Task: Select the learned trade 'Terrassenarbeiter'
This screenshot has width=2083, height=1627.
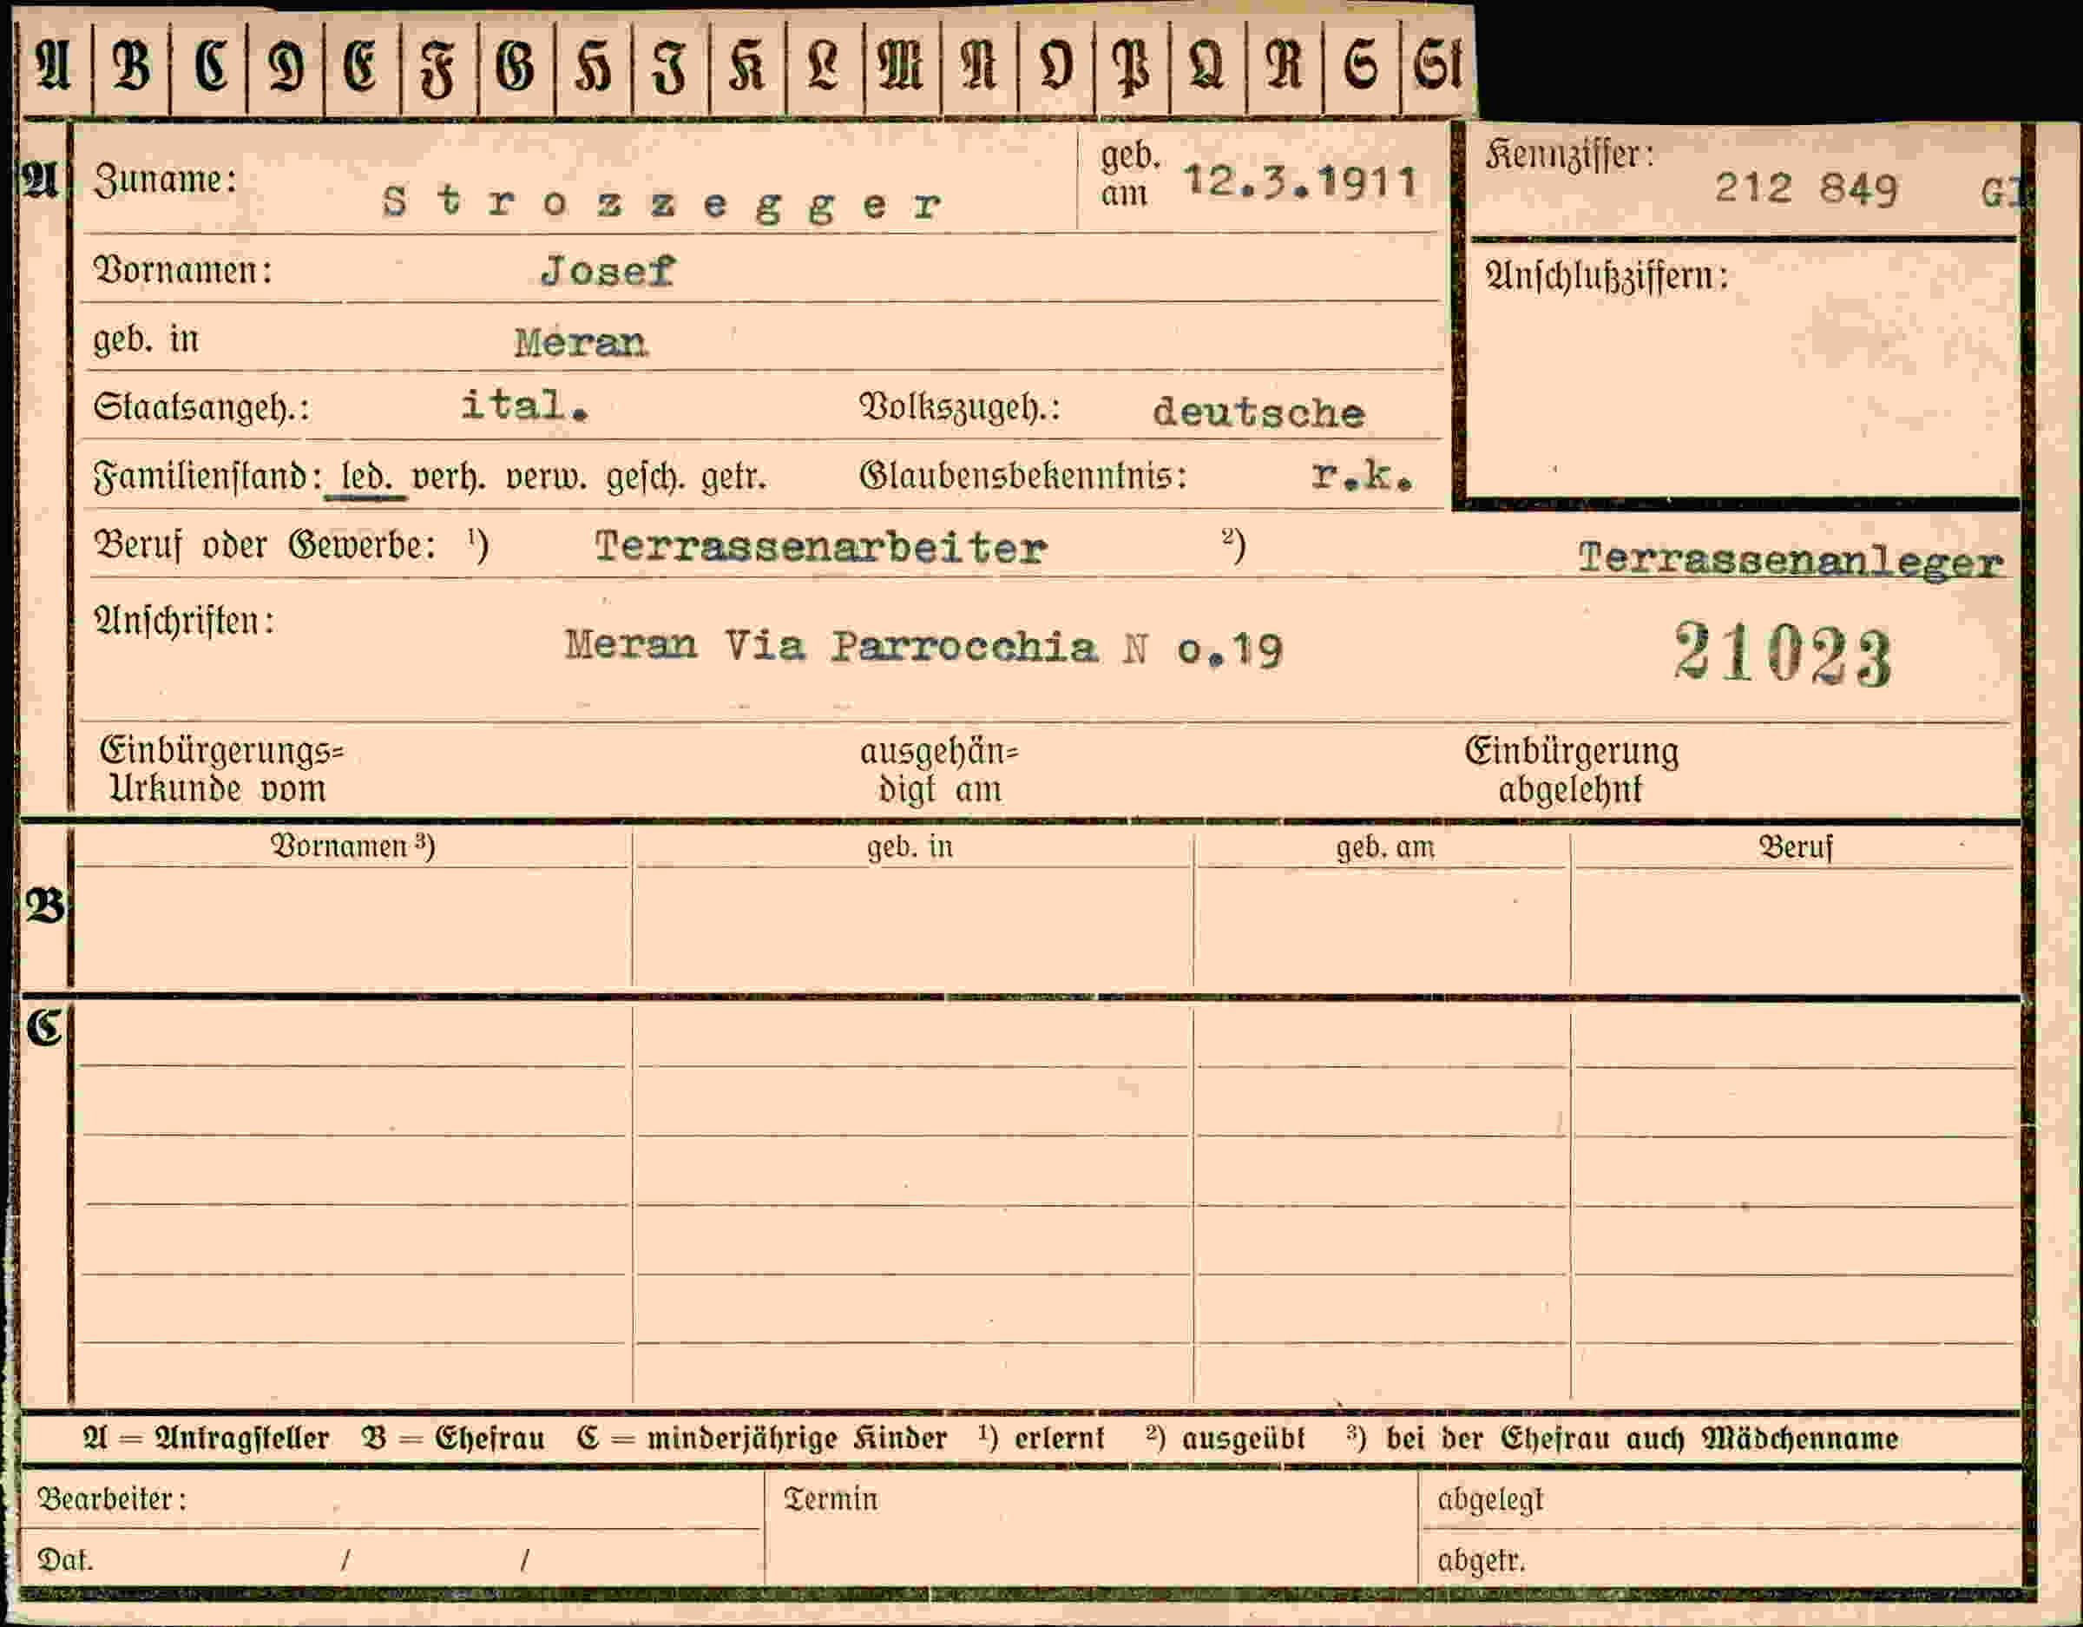Action: [x=820, y=548]
